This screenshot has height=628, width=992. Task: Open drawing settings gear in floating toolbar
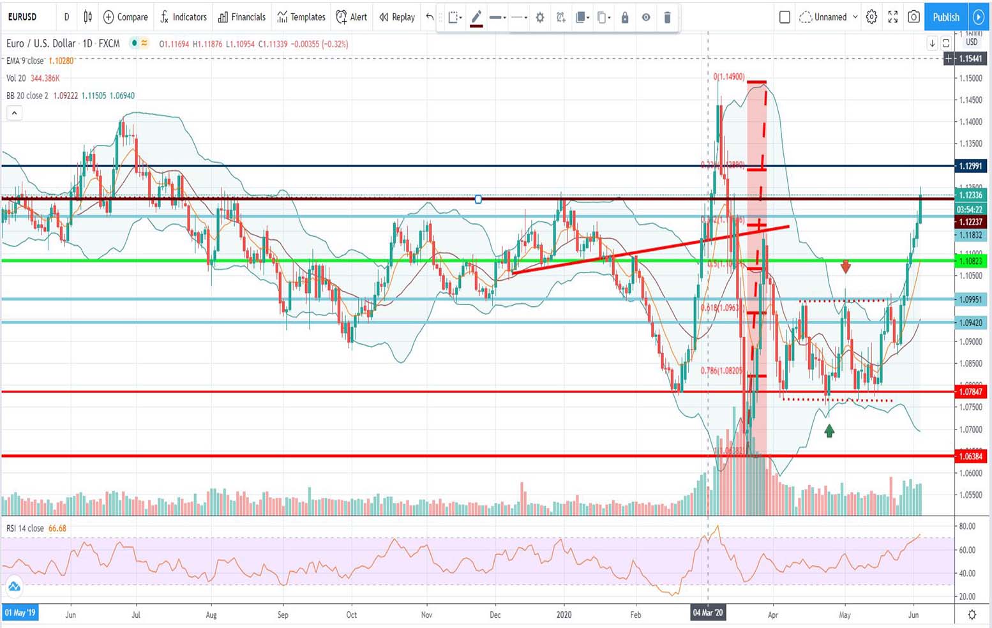coord(540,17)
